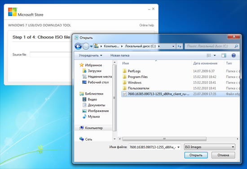The height and width of the screenshot is (169, 247).
Task: Click the navigation pane scroll down arrow
Action: tap(115, 139)
